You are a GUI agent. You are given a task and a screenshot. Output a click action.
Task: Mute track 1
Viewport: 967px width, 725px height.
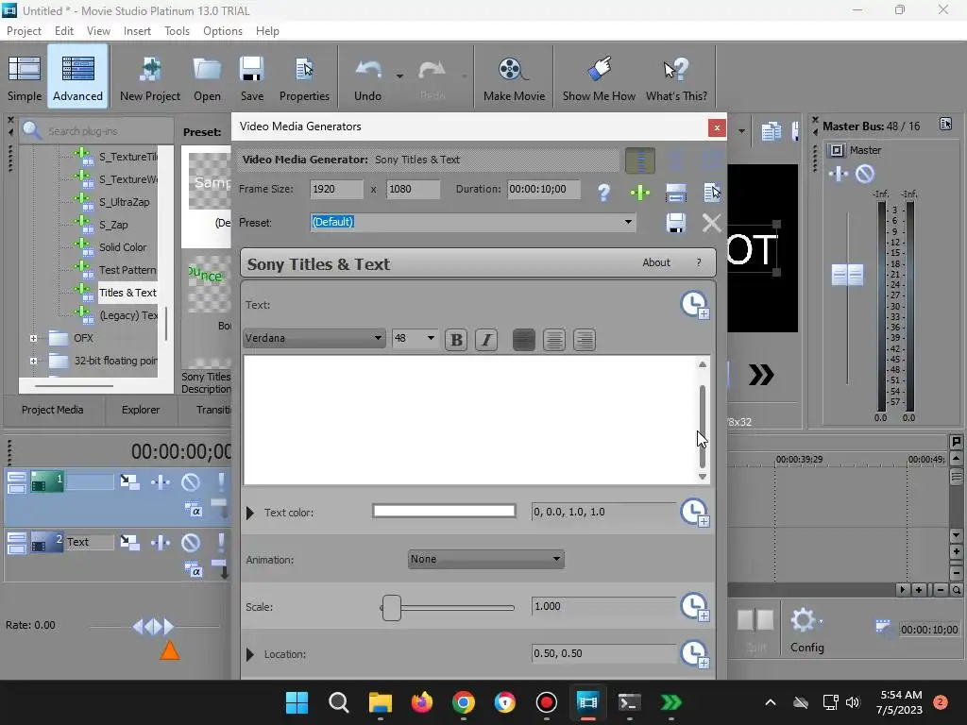[191, 482]
